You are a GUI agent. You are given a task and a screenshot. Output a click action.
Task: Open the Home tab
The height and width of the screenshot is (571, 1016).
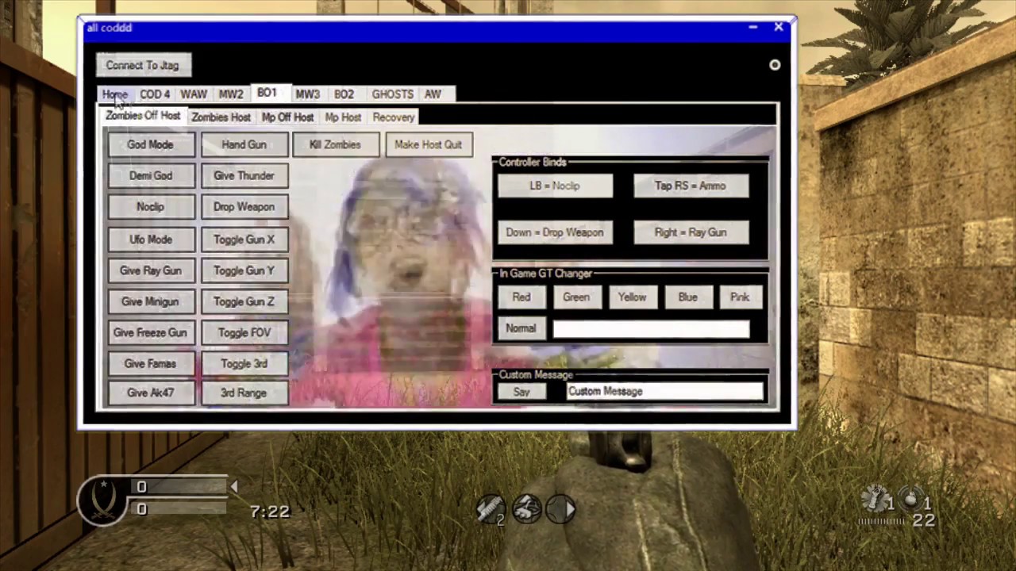(115, 94)
